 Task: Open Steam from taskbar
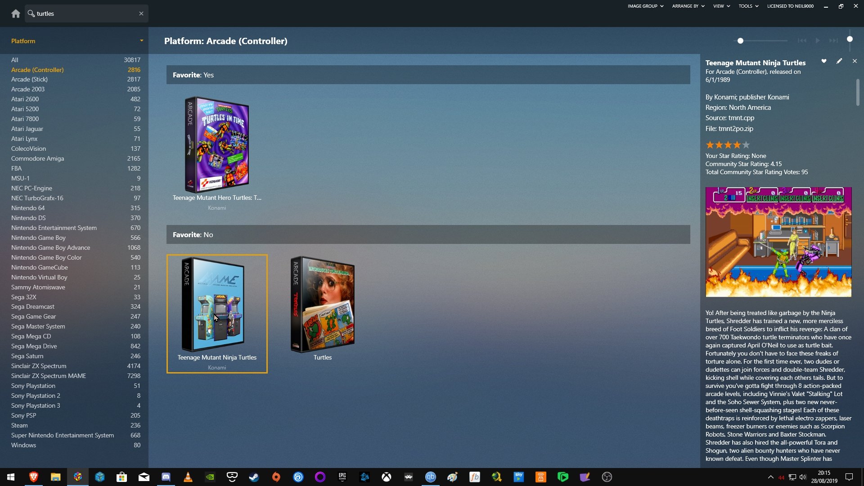coord(254,477)
